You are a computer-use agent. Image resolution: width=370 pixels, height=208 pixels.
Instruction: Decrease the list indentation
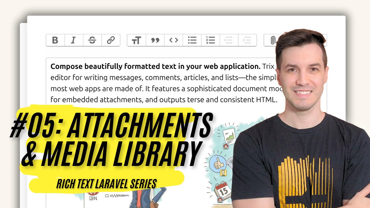point(229,40)
